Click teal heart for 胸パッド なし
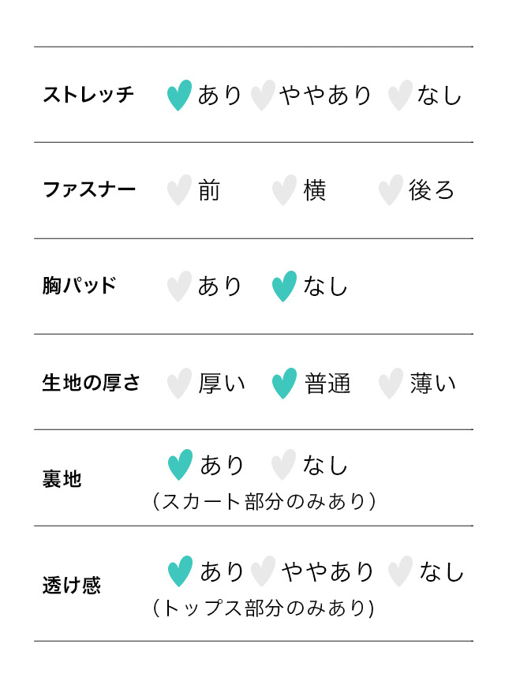 (284, 286)
